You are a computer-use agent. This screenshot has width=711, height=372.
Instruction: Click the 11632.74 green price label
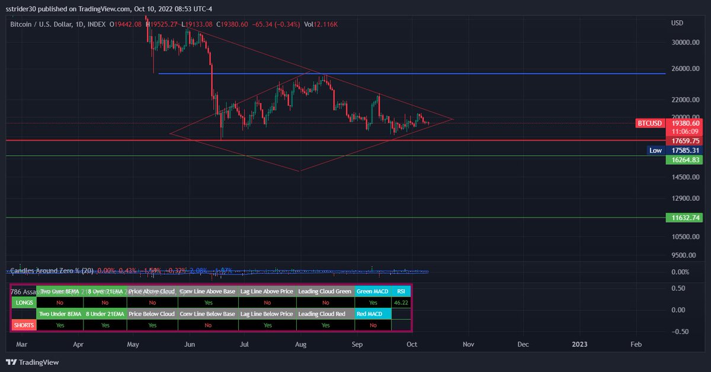pyautogui.click(x=684, y=218)
